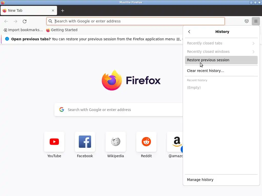
Task: Maximize the Mozilla Firefox window
Action: pos(255,2)
